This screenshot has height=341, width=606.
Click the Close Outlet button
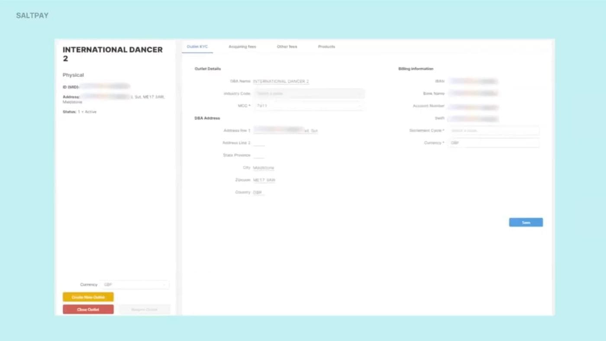(88, 309)
